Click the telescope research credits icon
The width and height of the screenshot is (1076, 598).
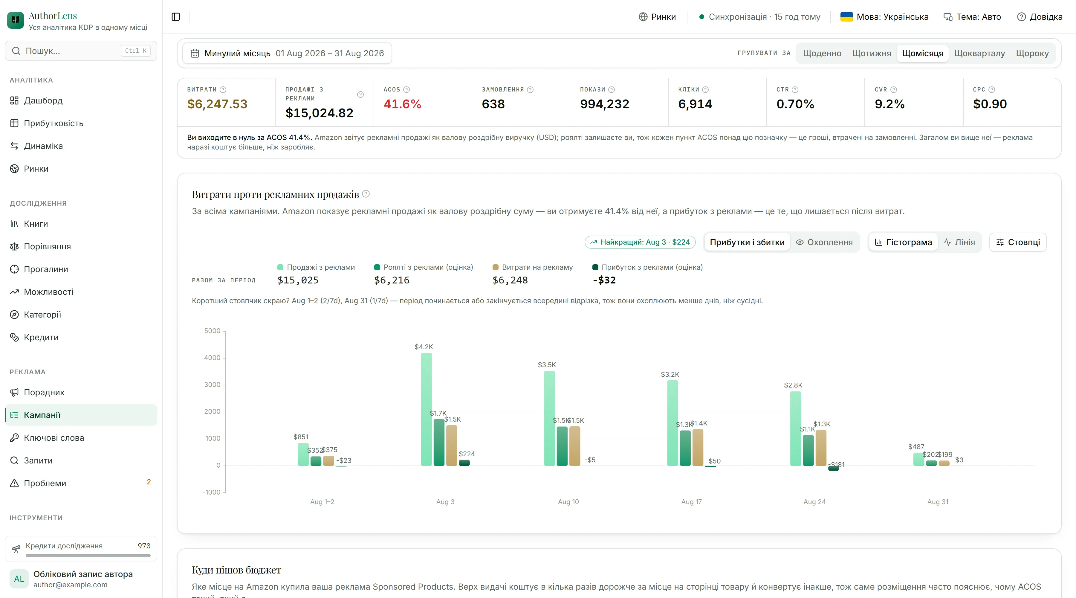click(x=16, y=549)
